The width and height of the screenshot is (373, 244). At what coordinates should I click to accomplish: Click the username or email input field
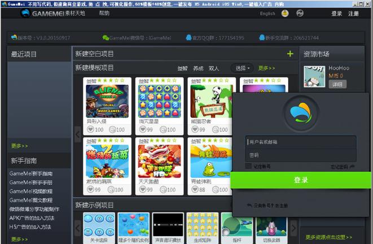point(301,142)
